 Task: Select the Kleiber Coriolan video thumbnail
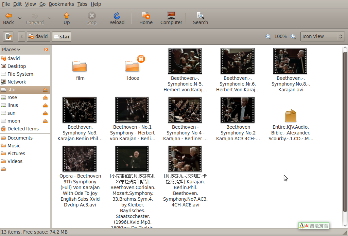[132, 158]
